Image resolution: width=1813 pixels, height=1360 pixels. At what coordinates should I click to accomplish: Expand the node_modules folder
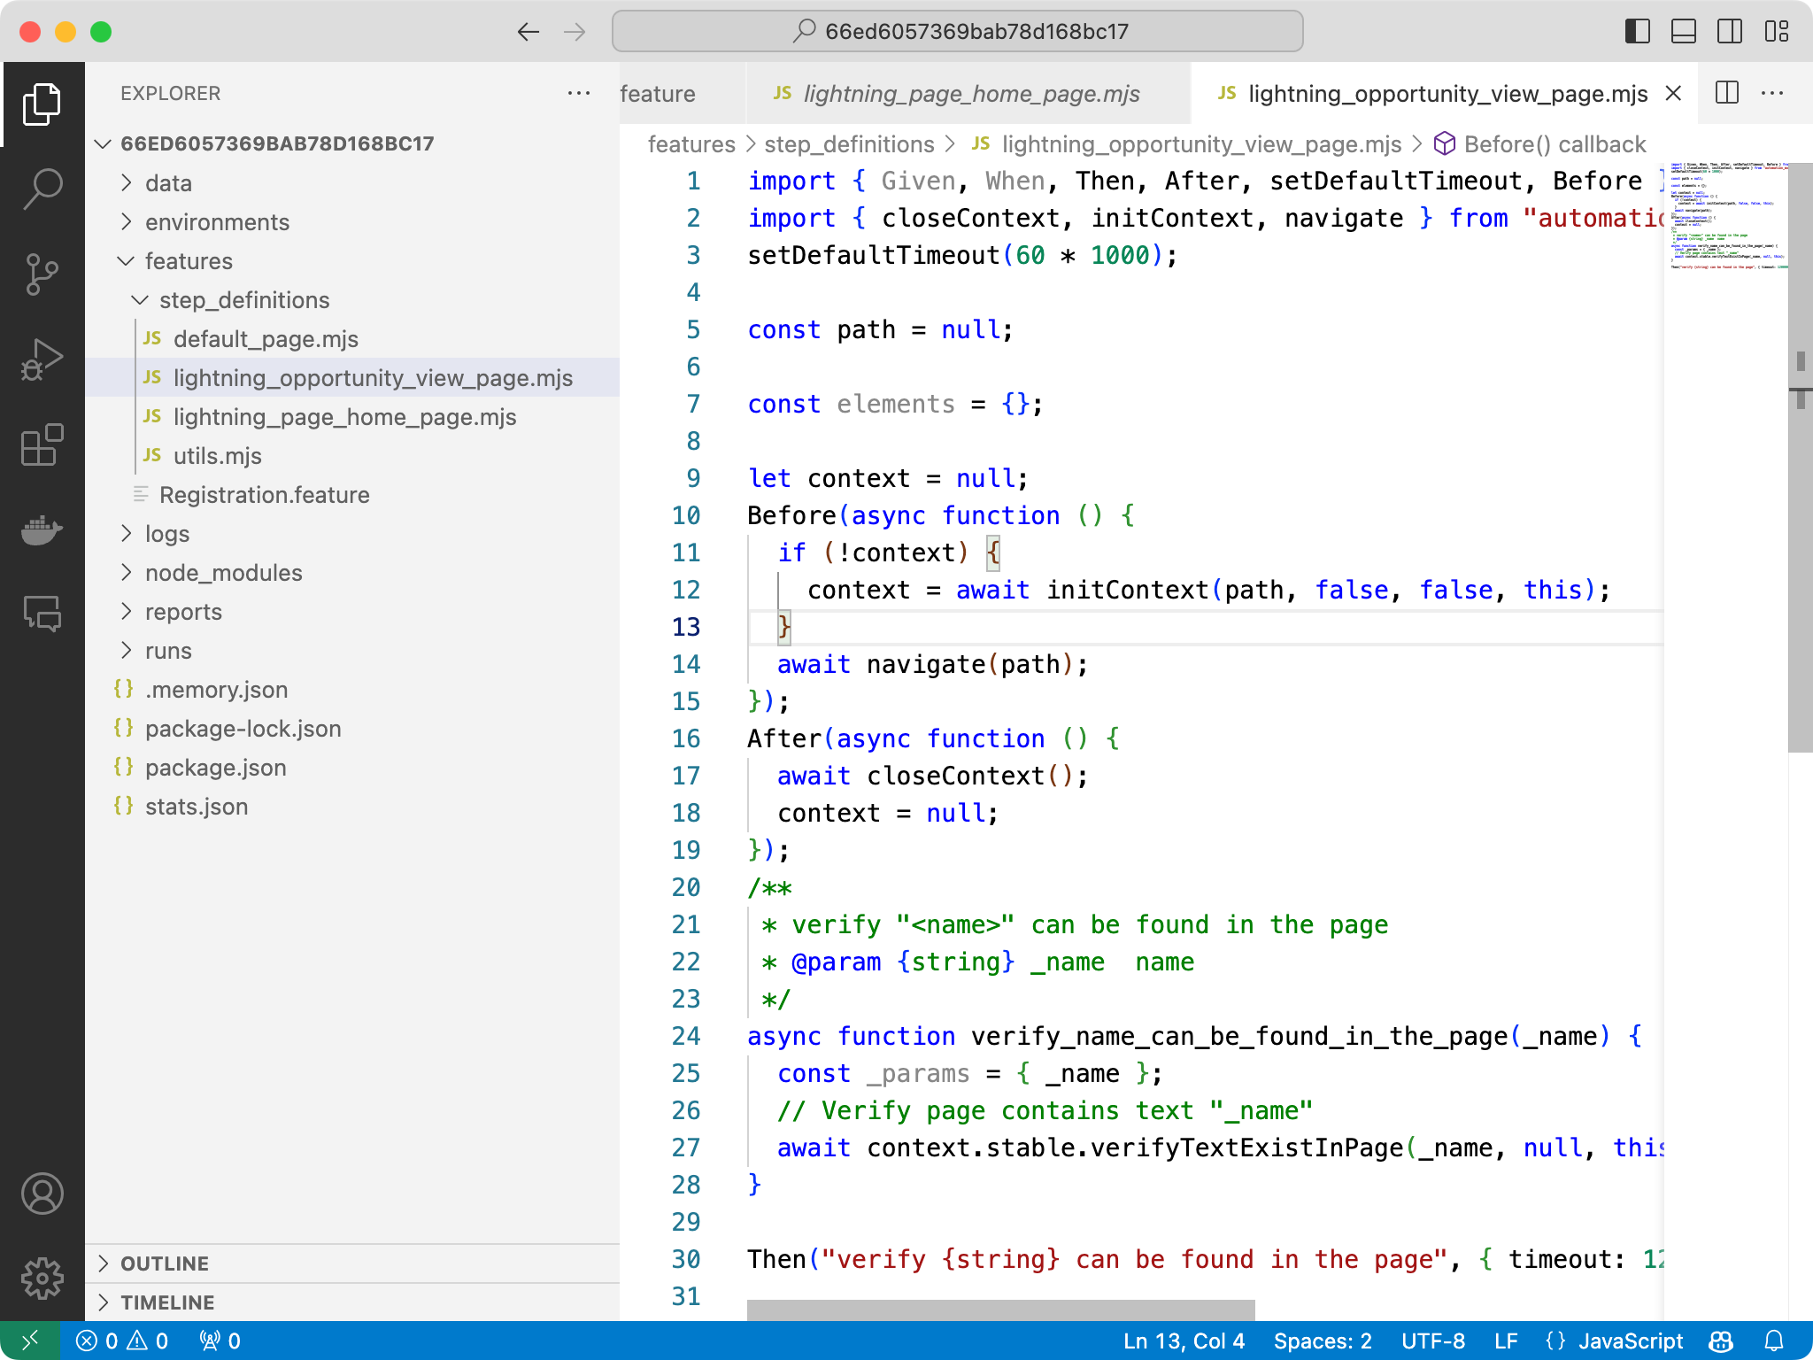[223, 573]
